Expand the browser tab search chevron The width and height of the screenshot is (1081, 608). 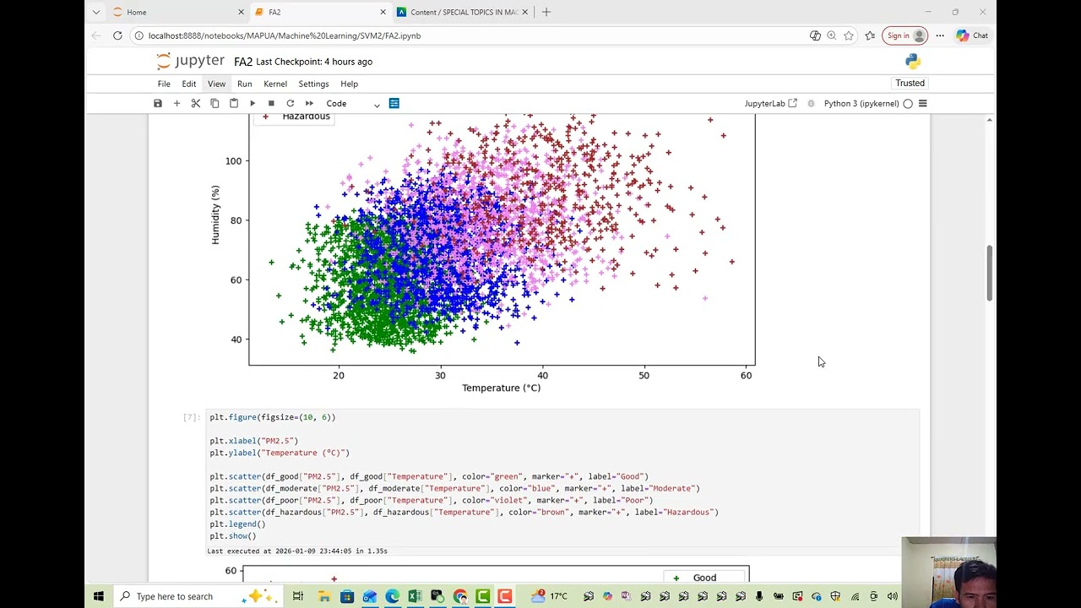point(95,12)
